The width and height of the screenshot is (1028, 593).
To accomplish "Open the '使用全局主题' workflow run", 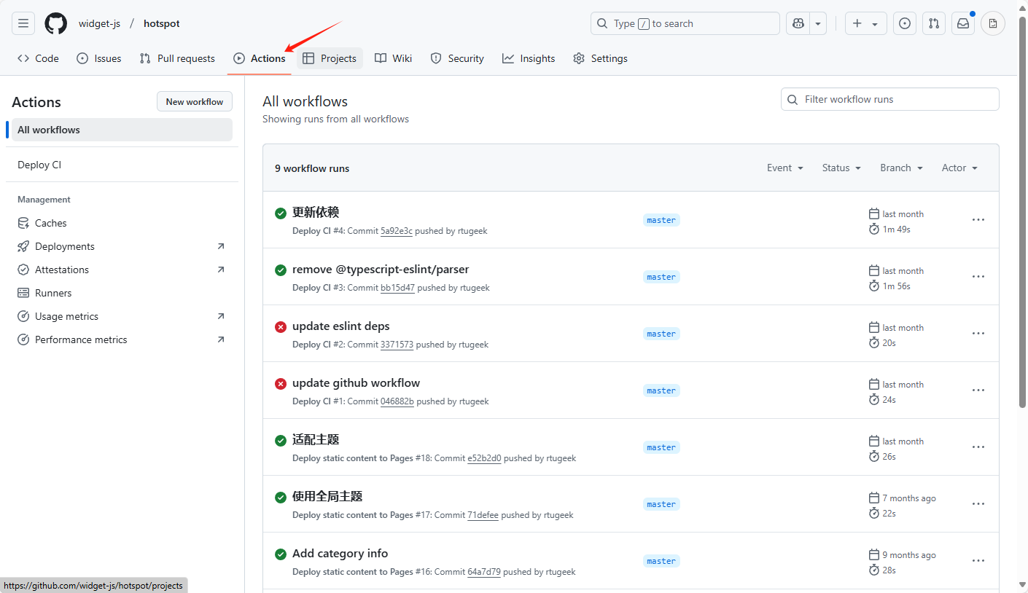I will coord(327,496).
